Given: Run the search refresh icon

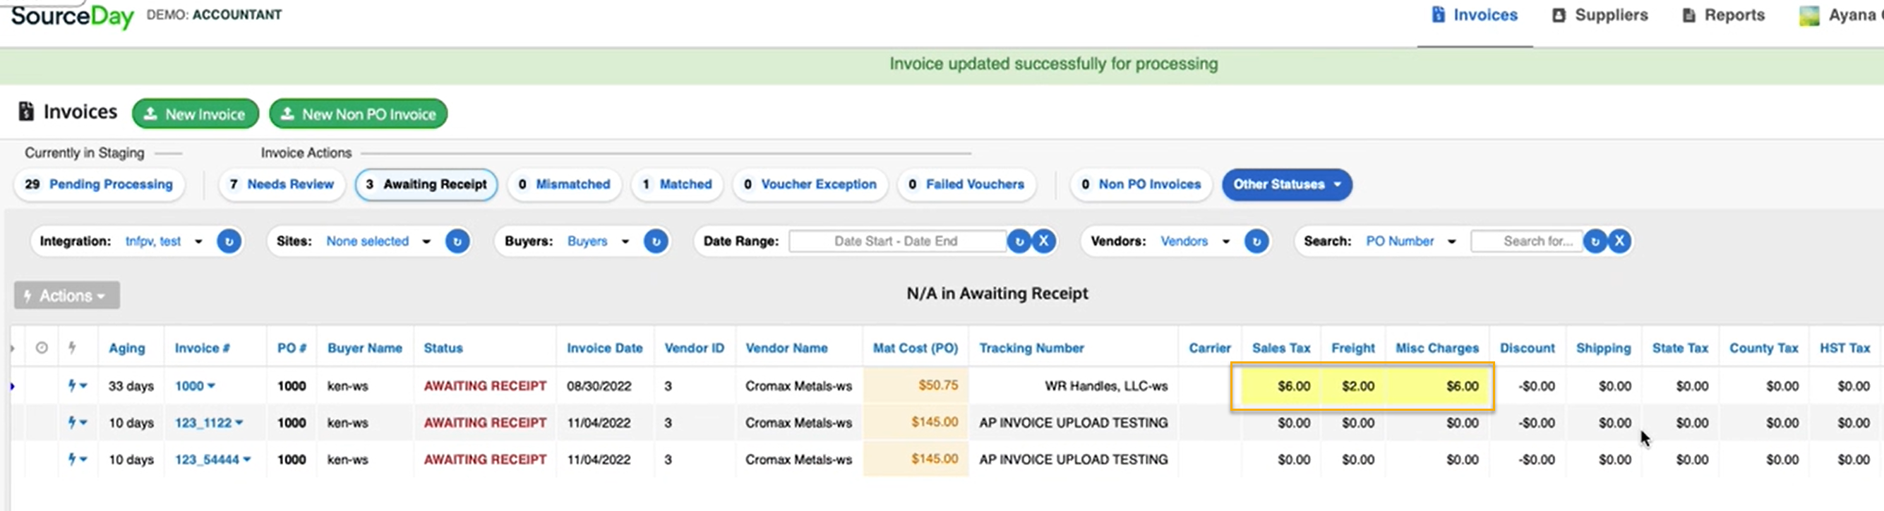Looking at the screenshot, I should pyautogui.click(x=1595, y=241).
